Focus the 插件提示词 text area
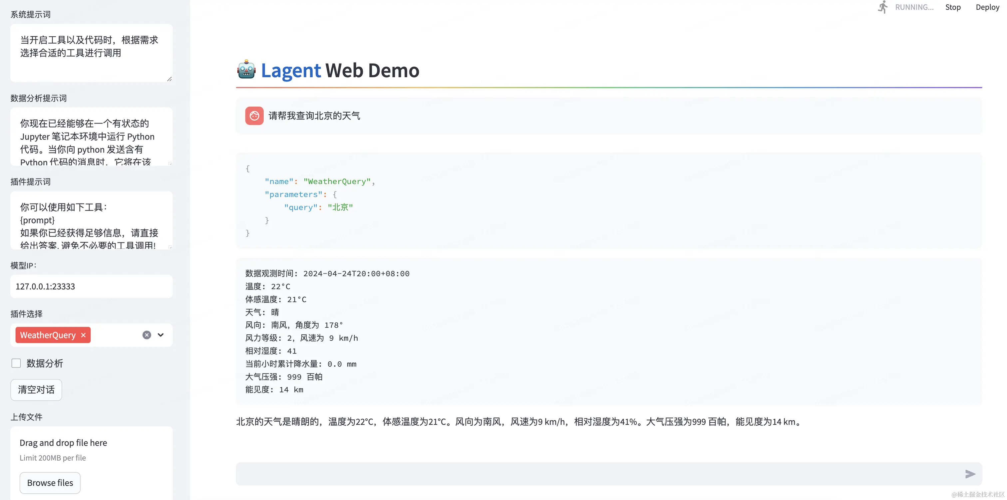The height and width of the screenshot is (500, 1007). [92, 220]
